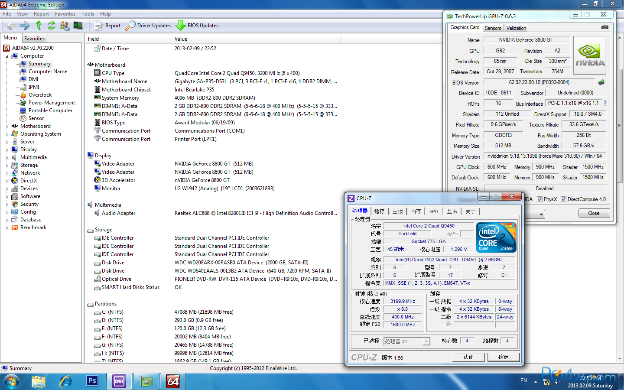
Task: Click the GPU-Z Close button
Action: point(594,213)
